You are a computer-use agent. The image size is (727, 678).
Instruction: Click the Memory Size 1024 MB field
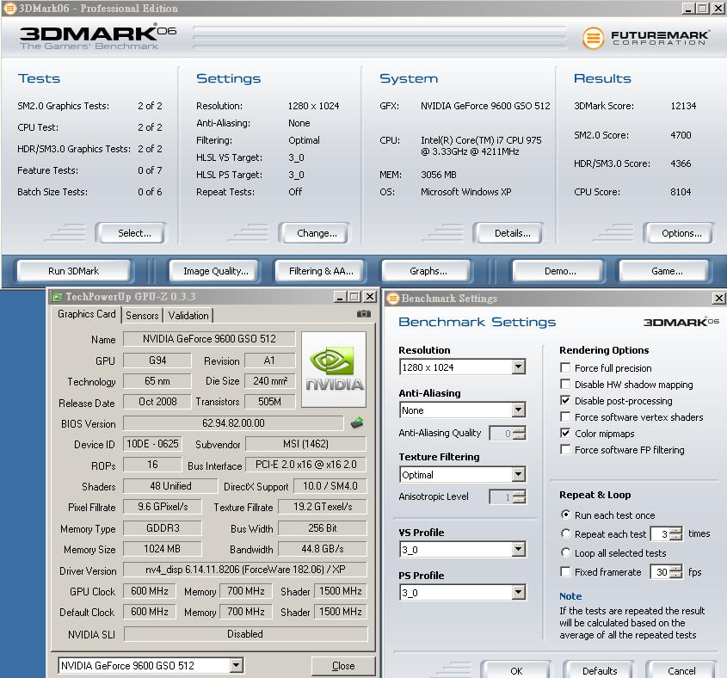point(163,549)
